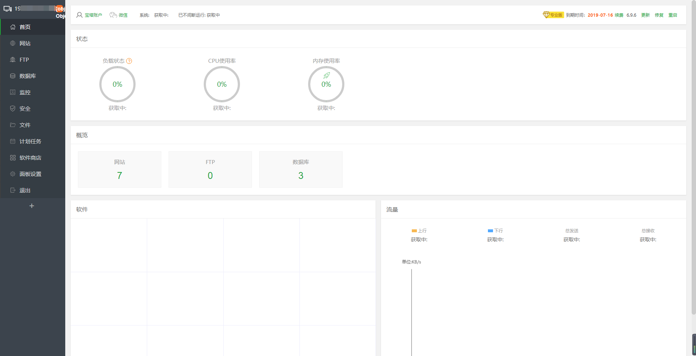Go to the 文件 file manager
The height and width of the screenshot is (356, 696).
click(x=25, y=125)
